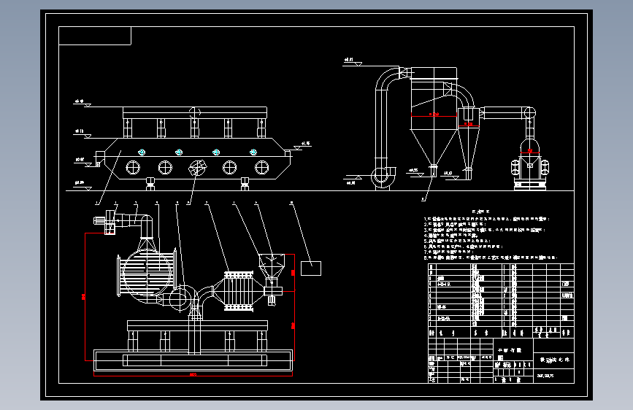Click the tilted open hatch porthole on the dryer body

click(197, 167)
